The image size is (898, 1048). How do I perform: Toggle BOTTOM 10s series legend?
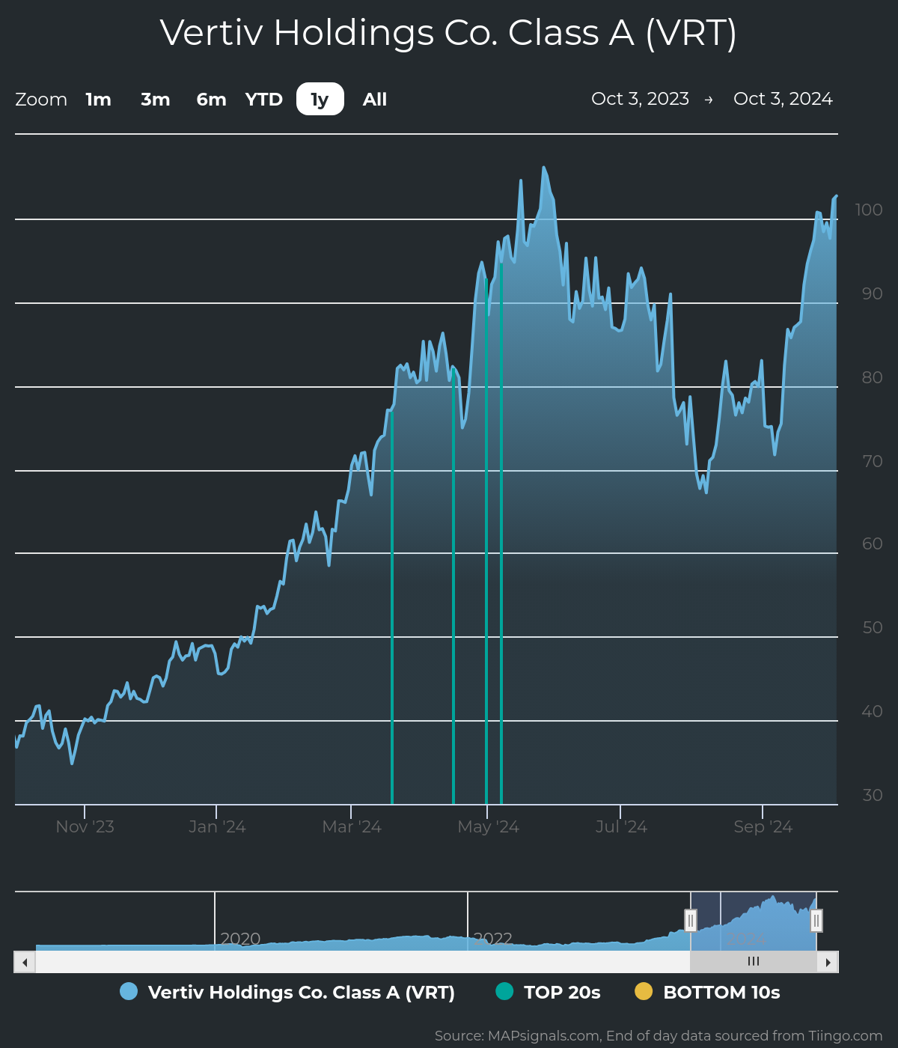click(x=707, y=992)
